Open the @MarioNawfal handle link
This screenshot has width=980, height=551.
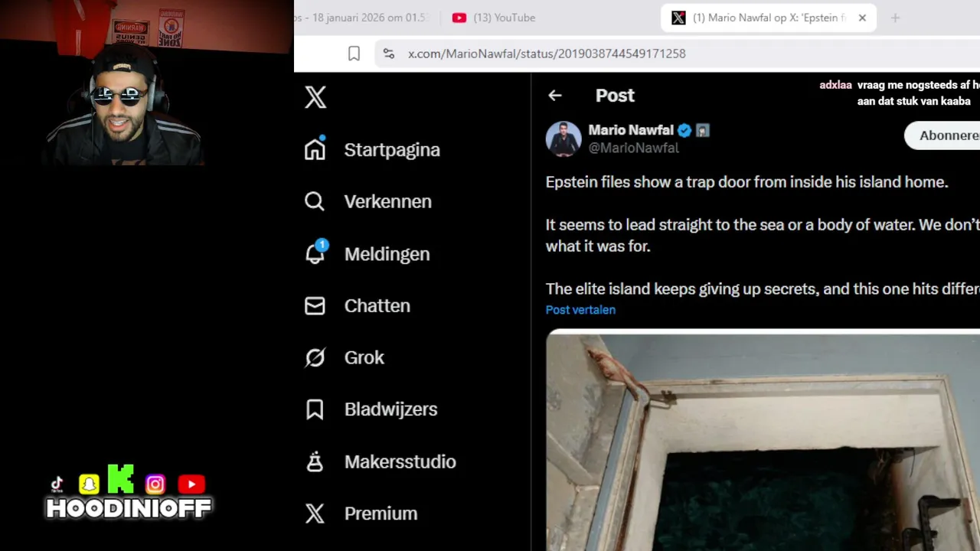click(633, 148)
